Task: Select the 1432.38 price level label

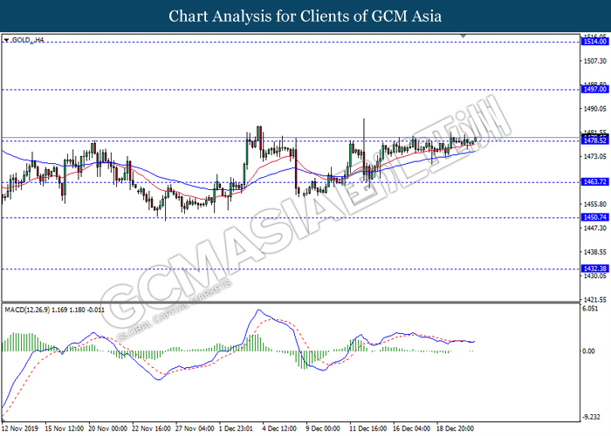Action: (594, 269)
